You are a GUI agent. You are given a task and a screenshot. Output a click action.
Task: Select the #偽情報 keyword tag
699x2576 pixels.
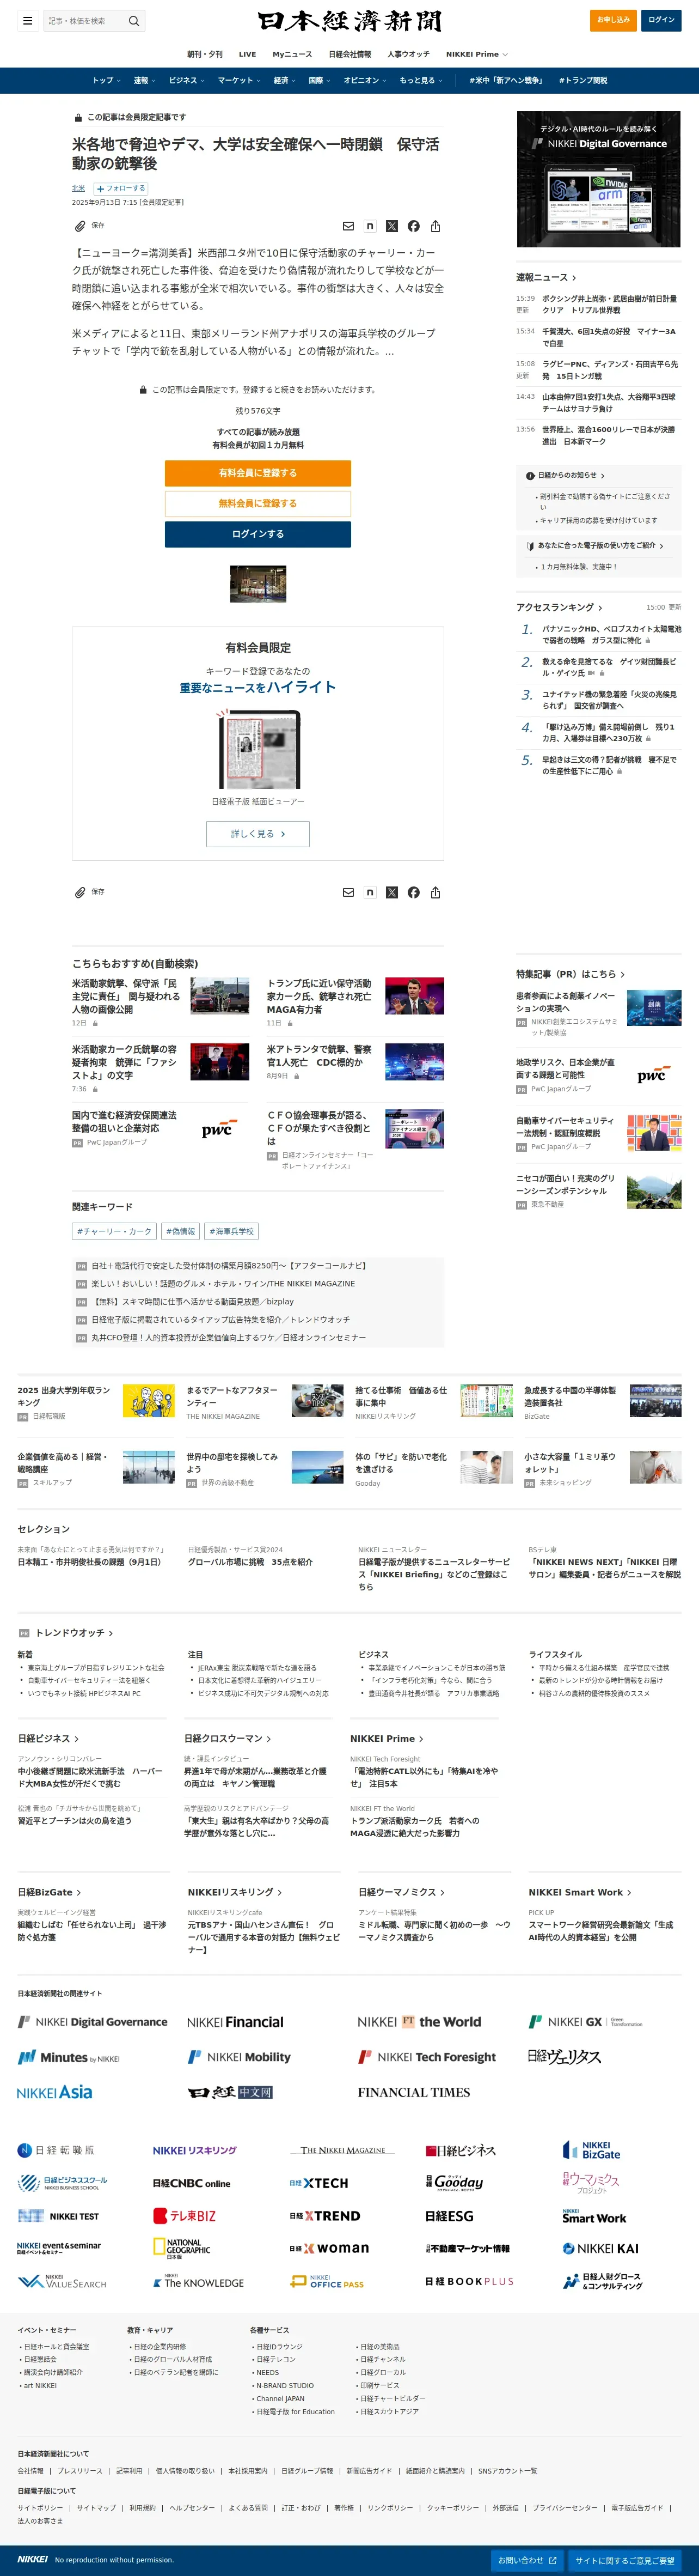(181, 1231)
